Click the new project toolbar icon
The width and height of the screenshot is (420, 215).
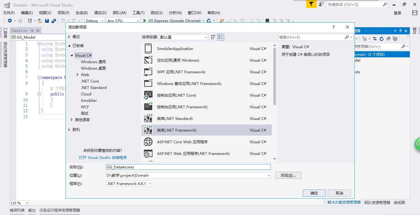30,21
